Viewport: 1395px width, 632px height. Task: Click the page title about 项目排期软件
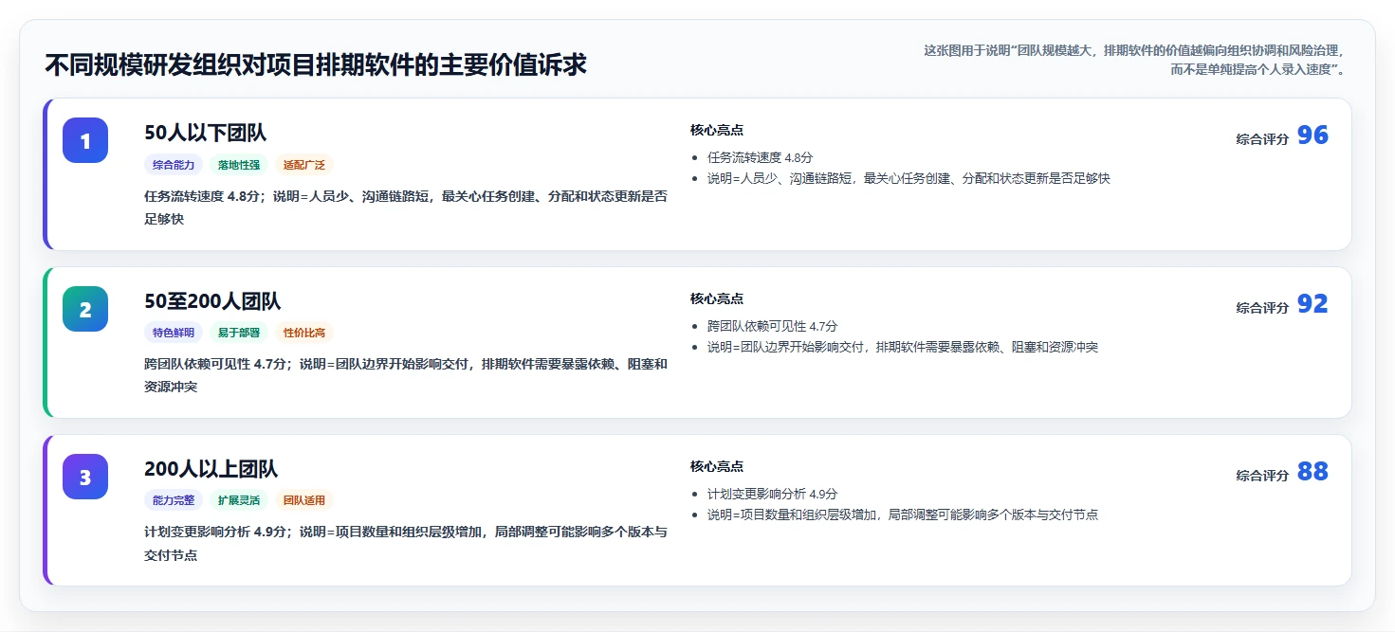click(316, 64)
